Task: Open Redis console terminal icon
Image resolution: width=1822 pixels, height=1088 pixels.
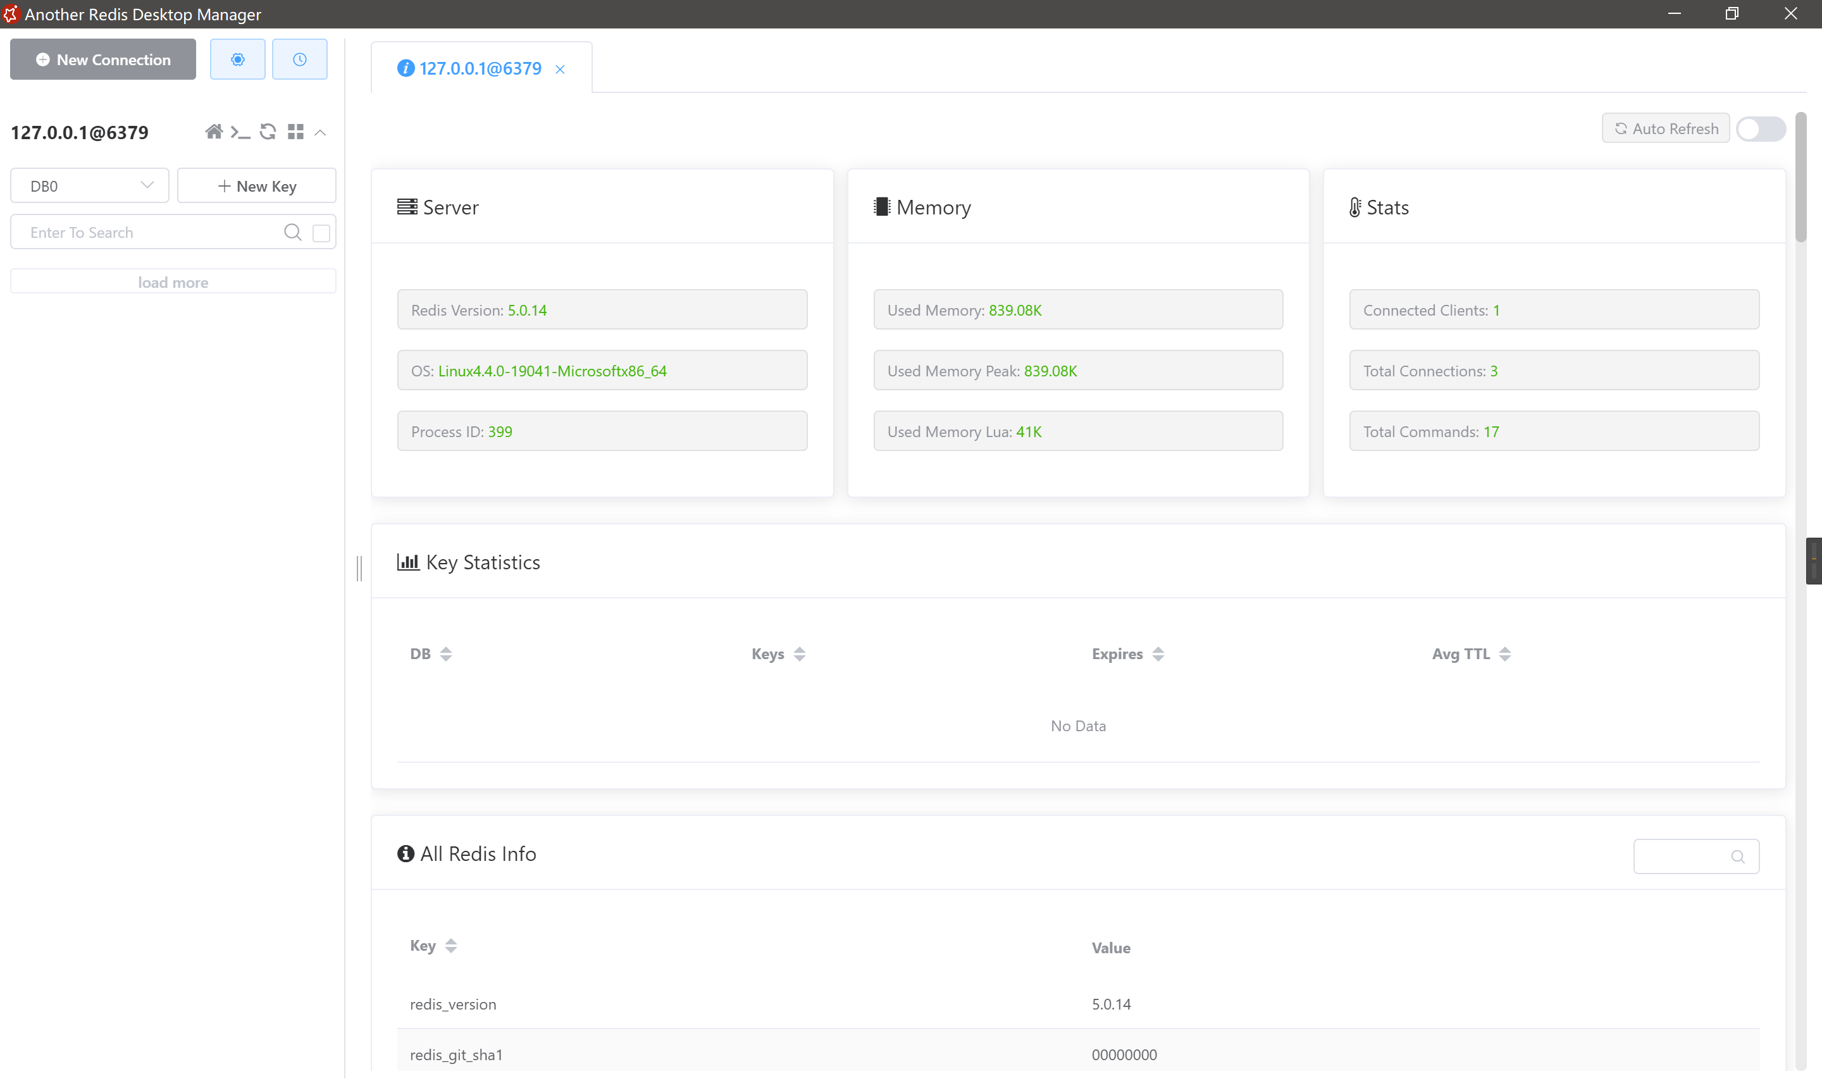Action: (240, 132)
